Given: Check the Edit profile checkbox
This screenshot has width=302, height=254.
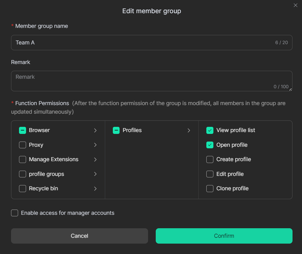Looking at the screenshot, I should click(x=210, y=174).
